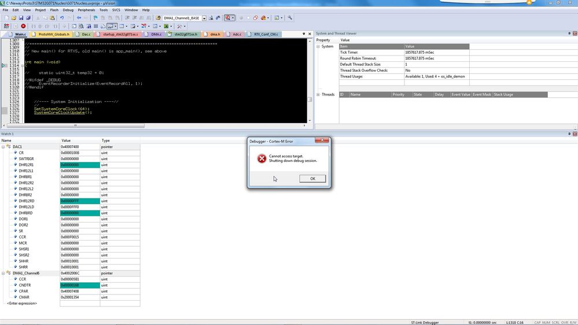This screenshot has height=325, width=578.
Task: Stop code execution red icon
Action: (23, 26)
